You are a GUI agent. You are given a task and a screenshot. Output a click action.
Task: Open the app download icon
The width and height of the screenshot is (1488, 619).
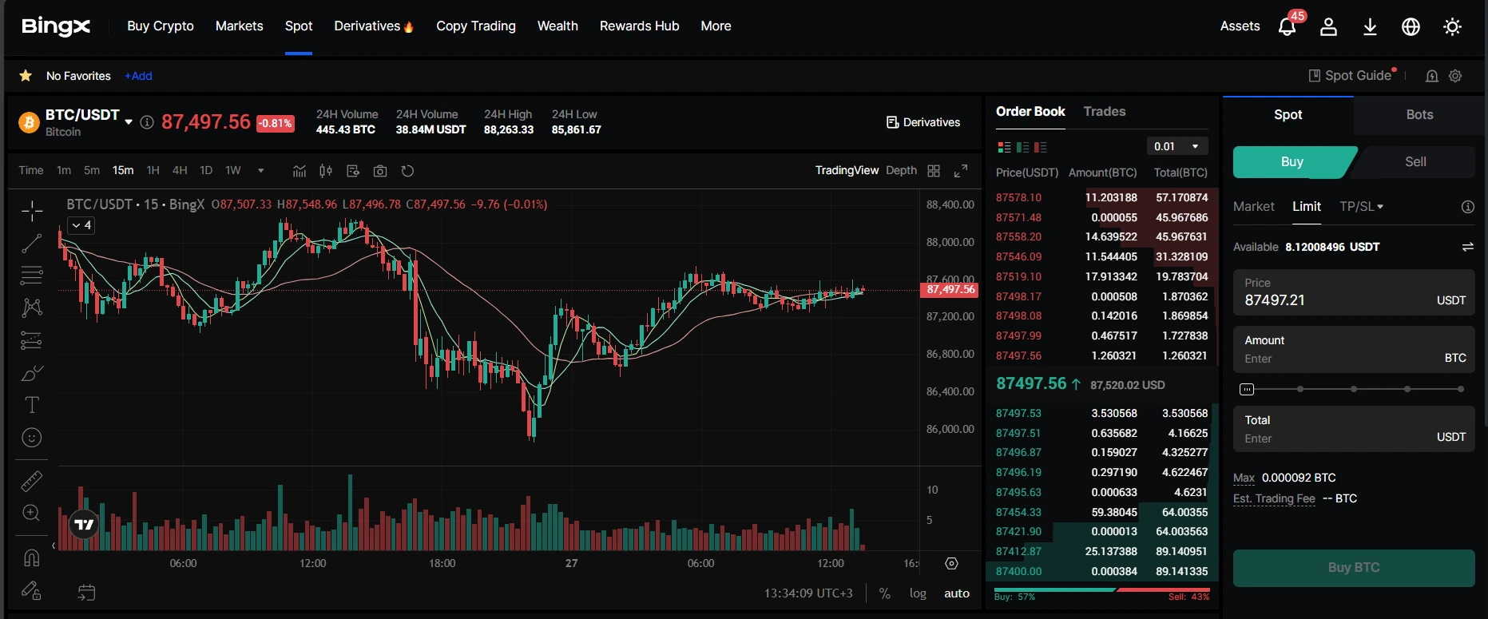(x=1370, y=27)
